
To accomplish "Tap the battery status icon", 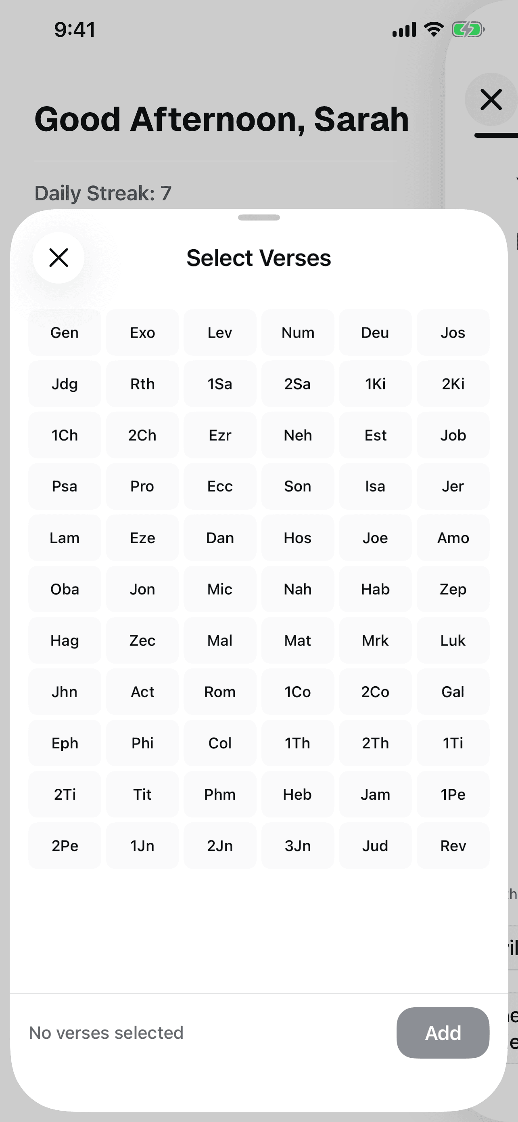I will coord(468,29).
